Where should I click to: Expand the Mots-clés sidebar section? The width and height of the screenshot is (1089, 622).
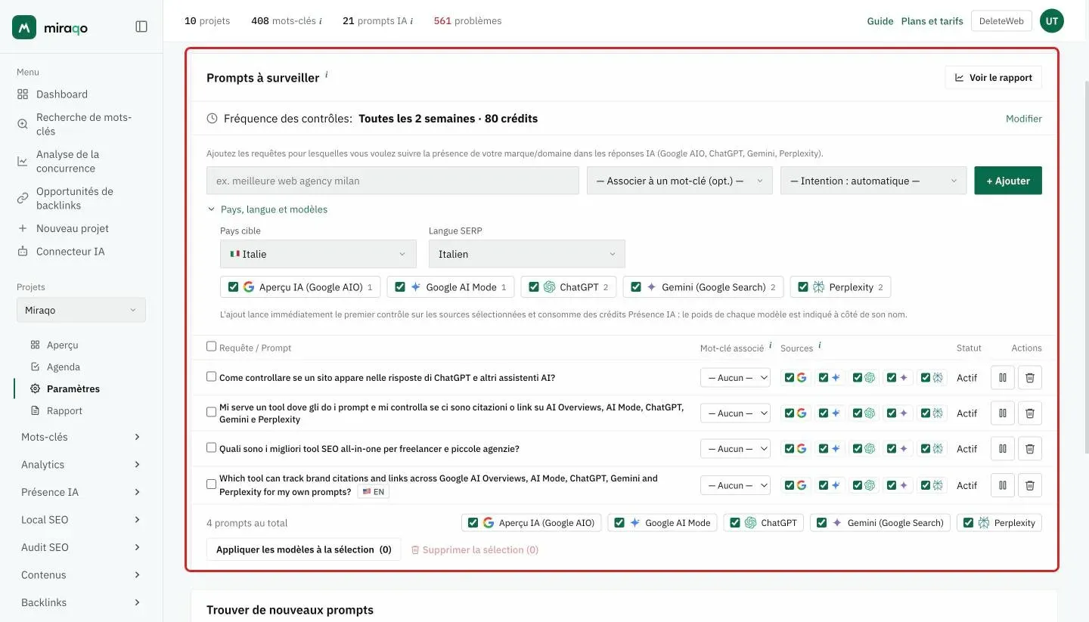click(x=81, y=437)
